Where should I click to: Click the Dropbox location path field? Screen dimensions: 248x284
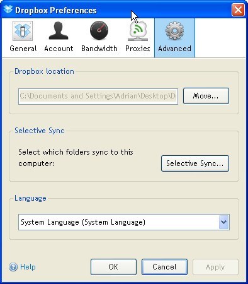[98, 97]
